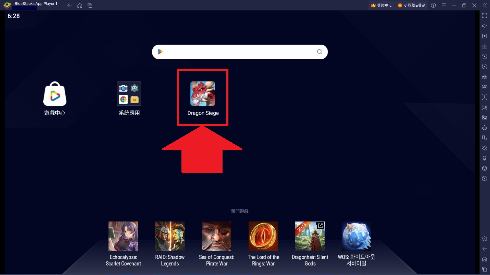Take a screenshot with camera icon
The width and height of the screenshot is (490, 275).
click(484, 97)
